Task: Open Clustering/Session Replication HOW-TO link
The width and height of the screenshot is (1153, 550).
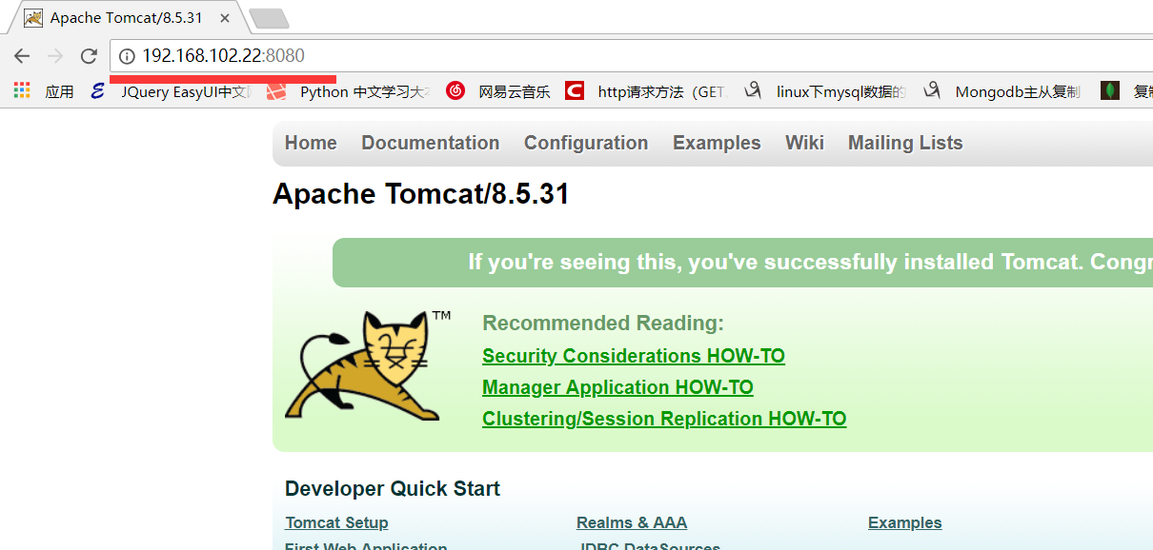Action: 664,419
